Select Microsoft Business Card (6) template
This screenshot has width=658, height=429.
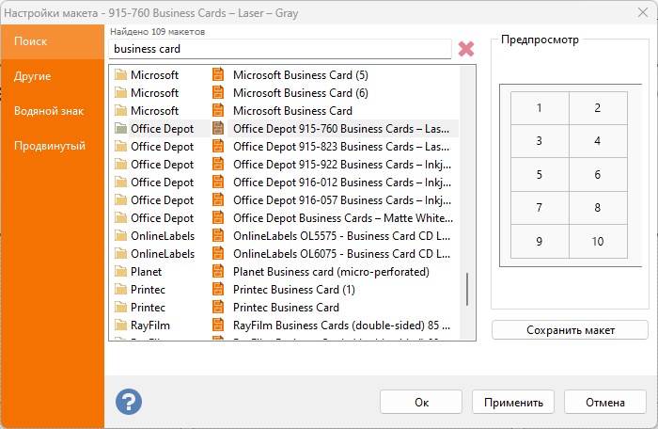301,93
